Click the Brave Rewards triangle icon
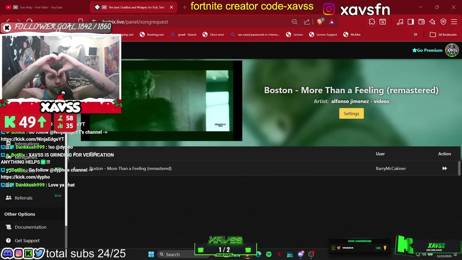This screenshot has height=260, width=462. point(331,22)
